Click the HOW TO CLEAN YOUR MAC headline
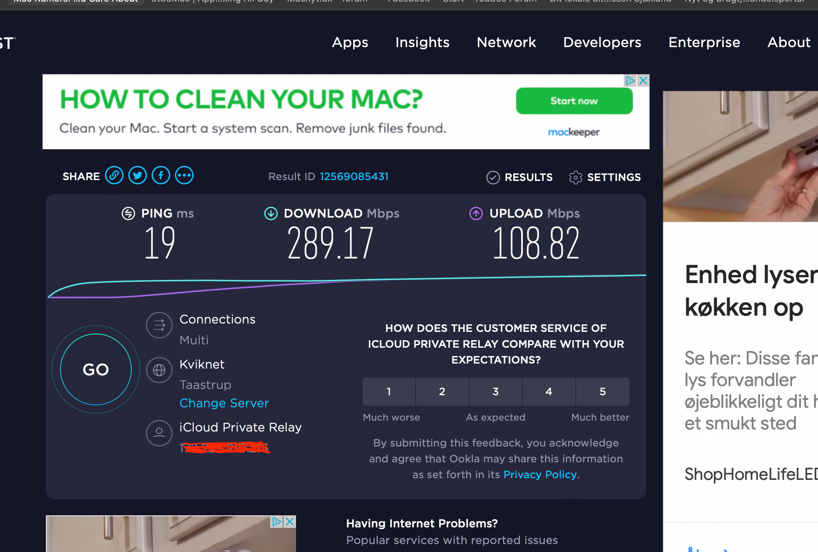Screen dimensions: 818x552 pyautogui.click(x=241, y=100)
